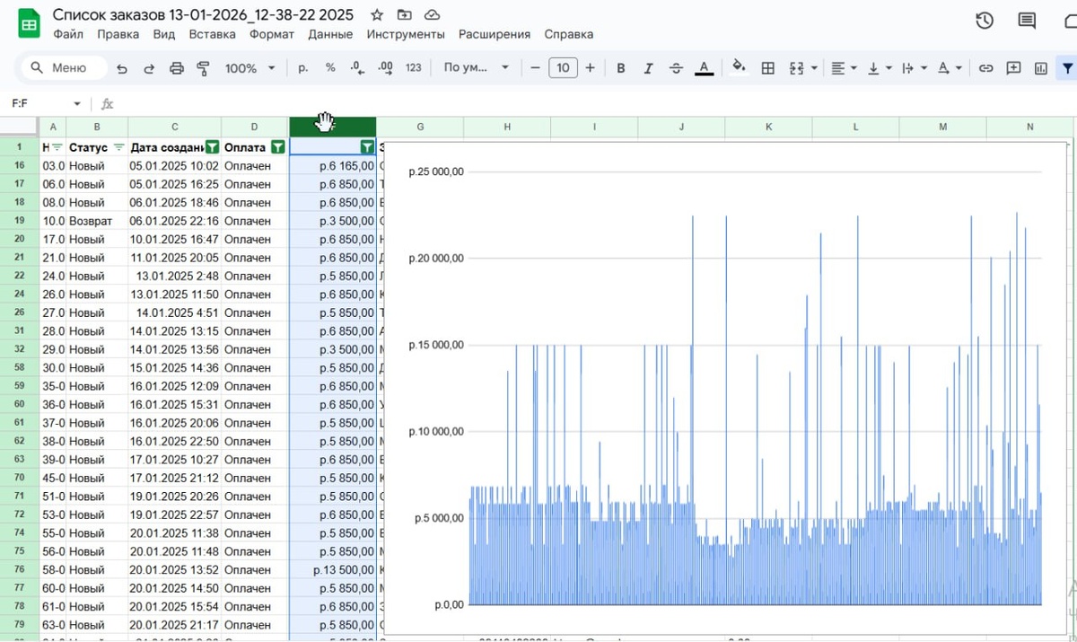Open borders options
1077x642 pixels.
[768, 68]
